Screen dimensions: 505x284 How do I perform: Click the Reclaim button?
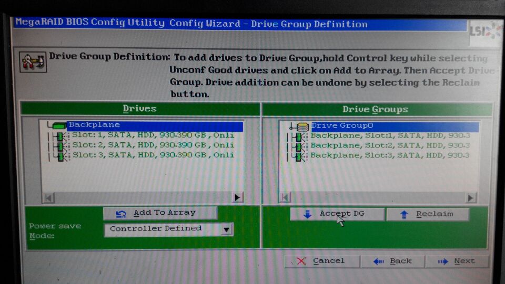427,214
